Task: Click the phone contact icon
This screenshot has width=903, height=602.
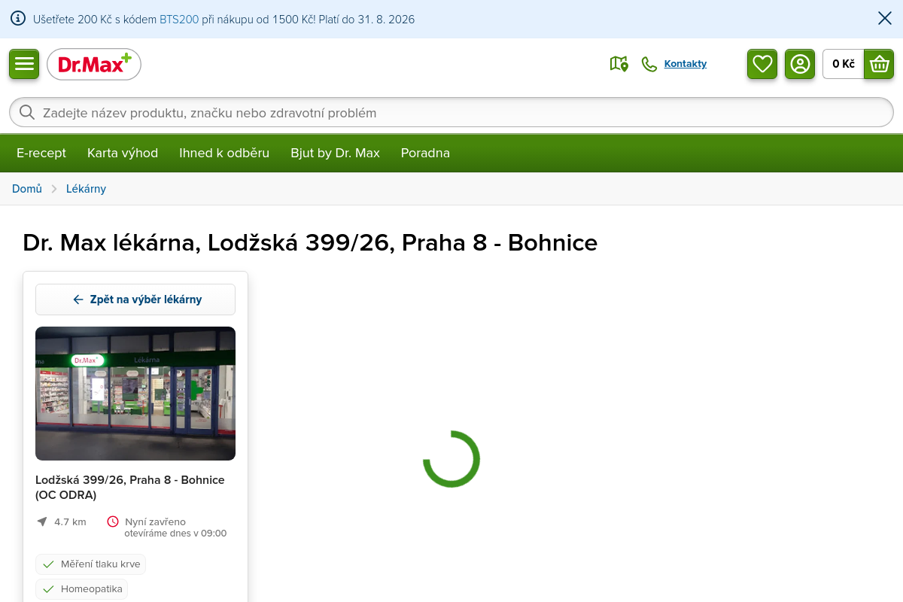Action: click(649, 64)
